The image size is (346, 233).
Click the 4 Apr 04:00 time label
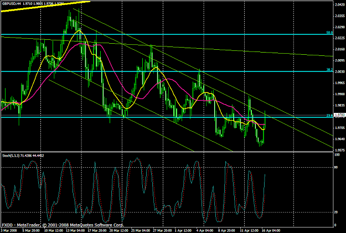coord(205,231)
